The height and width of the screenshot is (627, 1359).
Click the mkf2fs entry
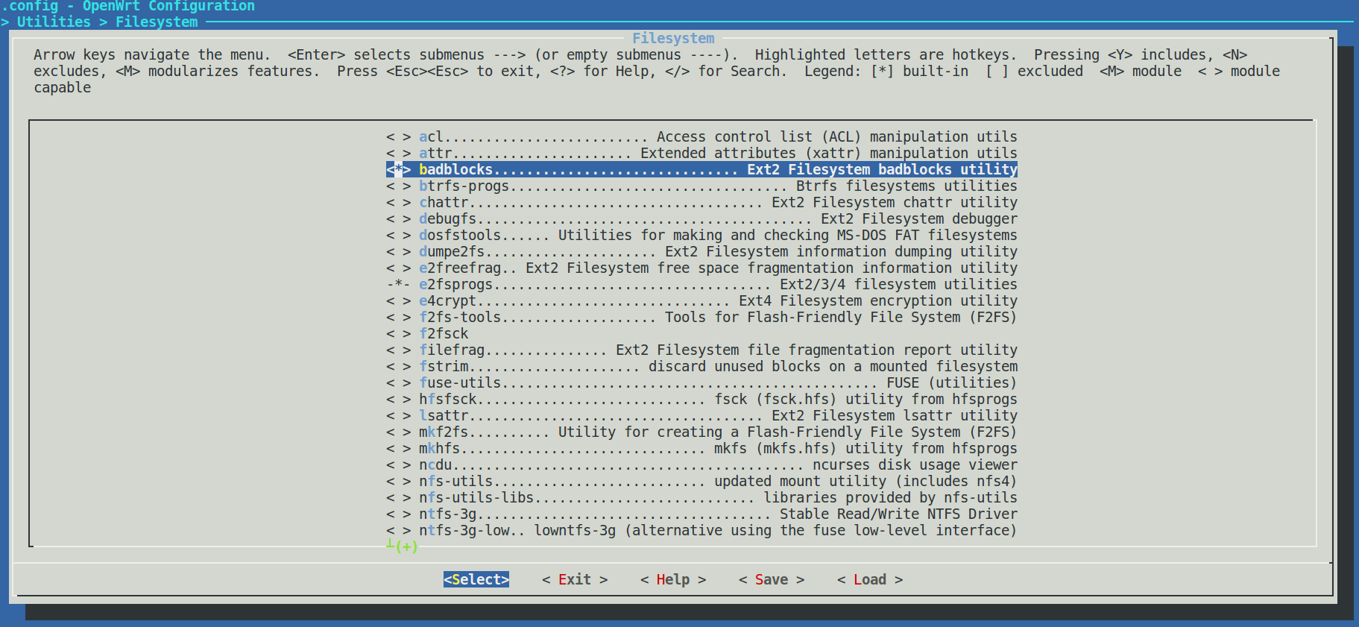click(x=701, y=432)
